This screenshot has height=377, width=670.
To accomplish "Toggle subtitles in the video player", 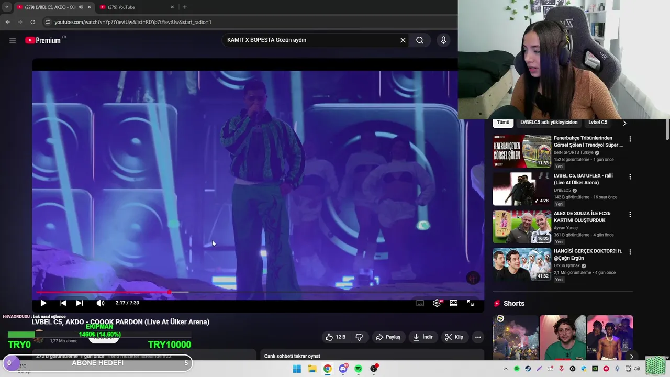I will [x=420, y=303].
